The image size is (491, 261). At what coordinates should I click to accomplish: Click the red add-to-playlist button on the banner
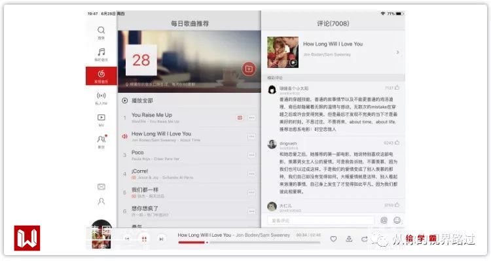(249, 69)
